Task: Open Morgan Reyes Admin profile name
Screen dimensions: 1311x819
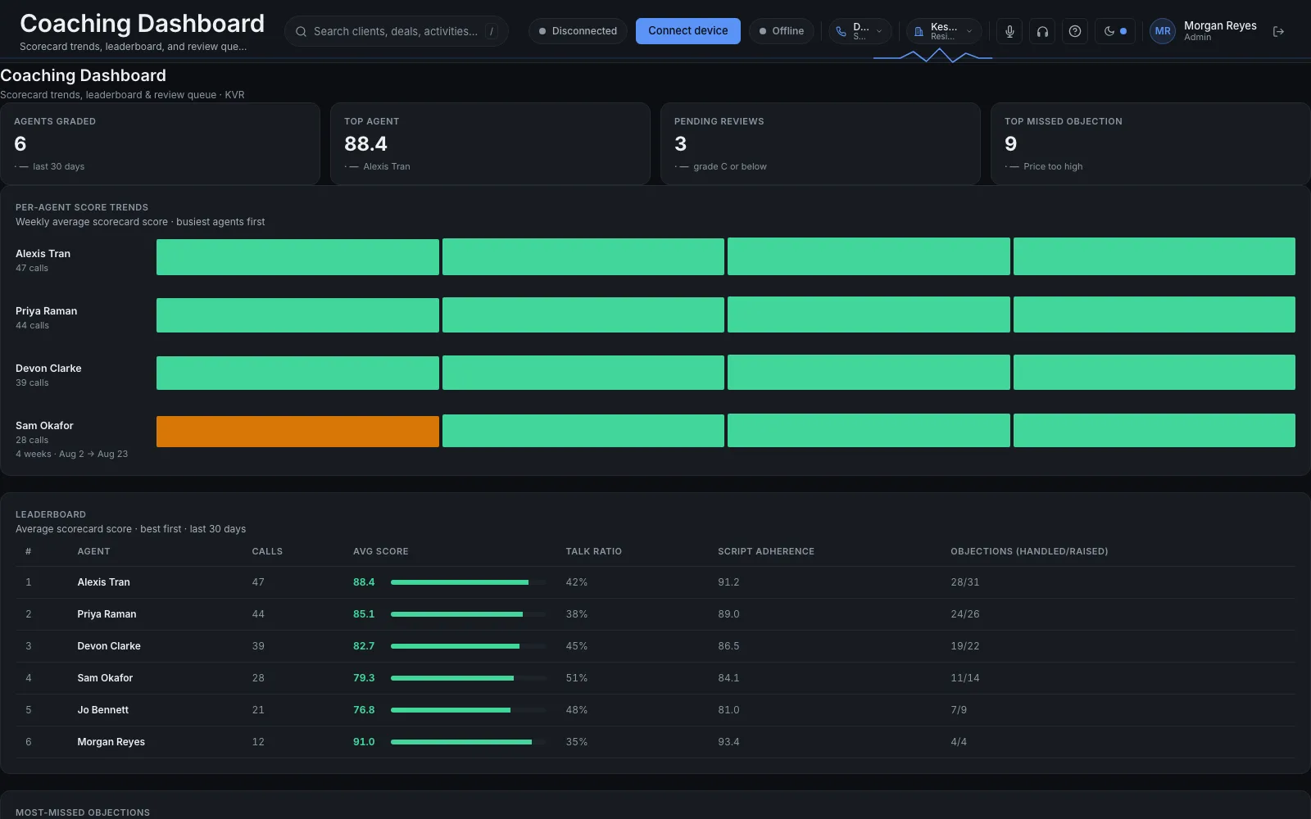Action: (1220, 31)
